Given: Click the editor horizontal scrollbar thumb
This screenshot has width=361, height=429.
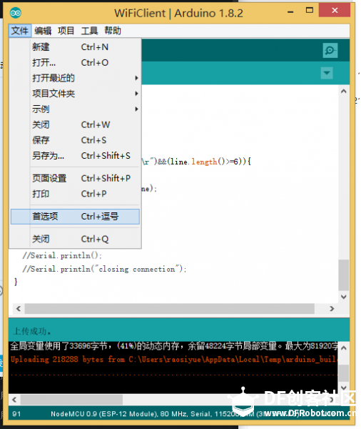Looking at the screenshot, I should pos(169,309).
